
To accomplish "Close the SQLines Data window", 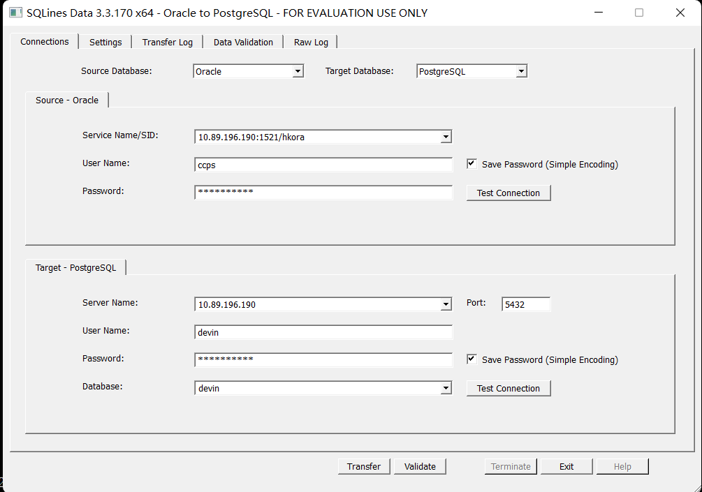I will pos(680,13).
